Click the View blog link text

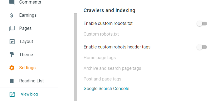29,94
